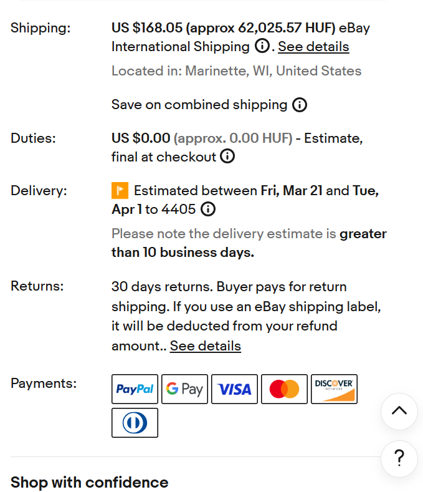The image size is (423, 492).
Task: Click the PayPal payment icon
Action: click(135, 389)
